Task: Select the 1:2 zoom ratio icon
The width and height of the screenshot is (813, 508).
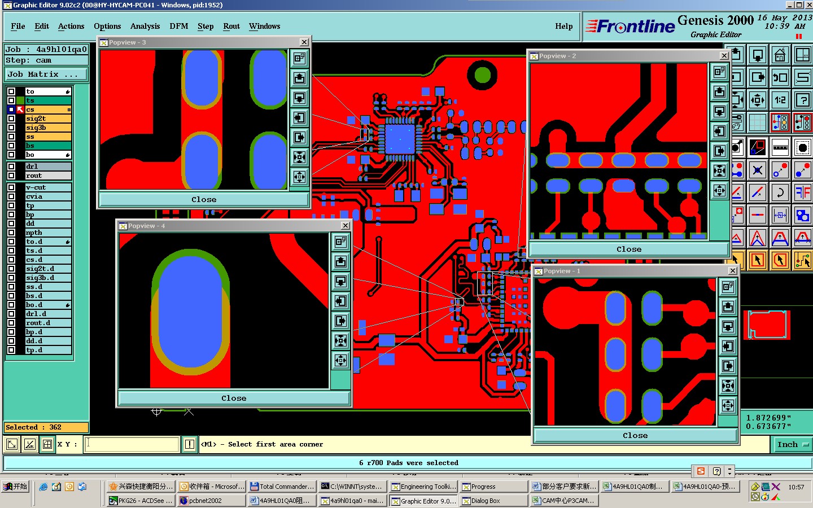Action: coord(780,100)
